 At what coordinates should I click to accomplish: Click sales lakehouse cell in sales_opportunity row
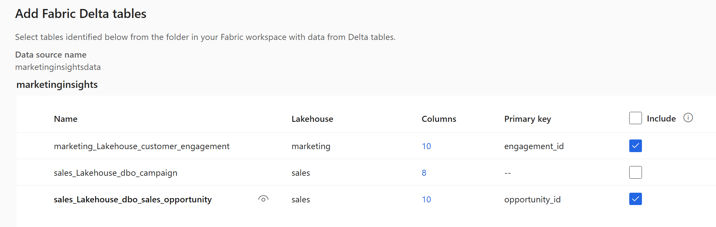point(301,199)
